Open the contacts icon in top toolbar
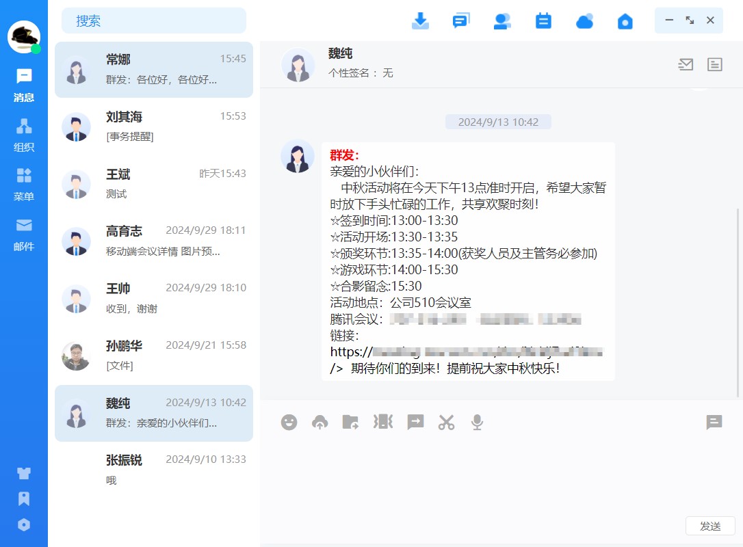 tap(502, 21)
